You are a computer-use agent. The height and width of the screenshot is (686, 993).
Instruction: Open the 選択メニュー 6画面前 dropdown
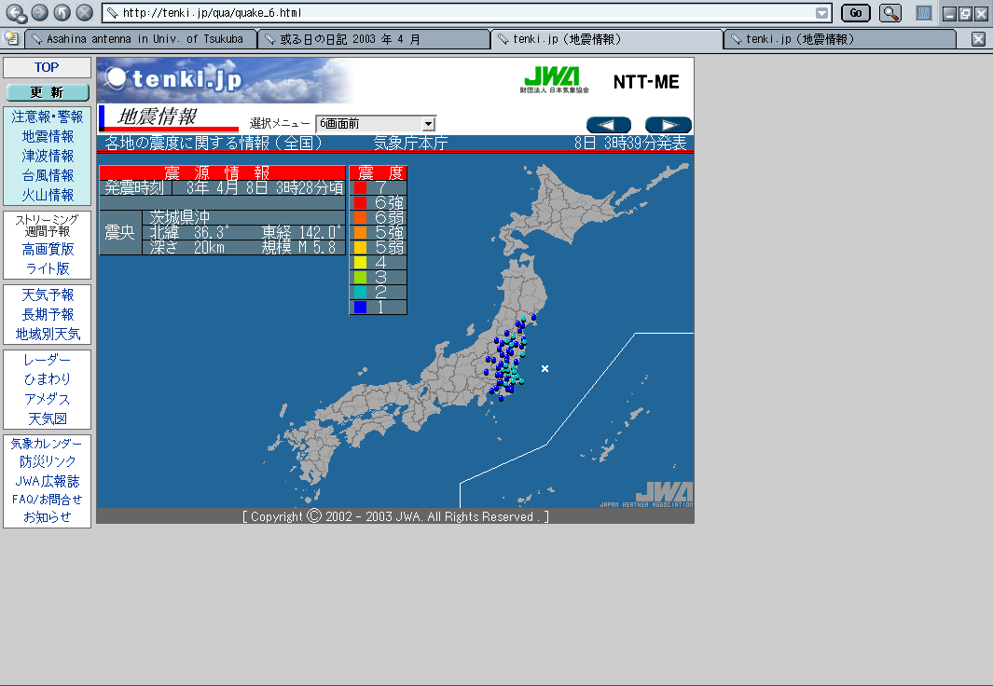click(376, 124)
